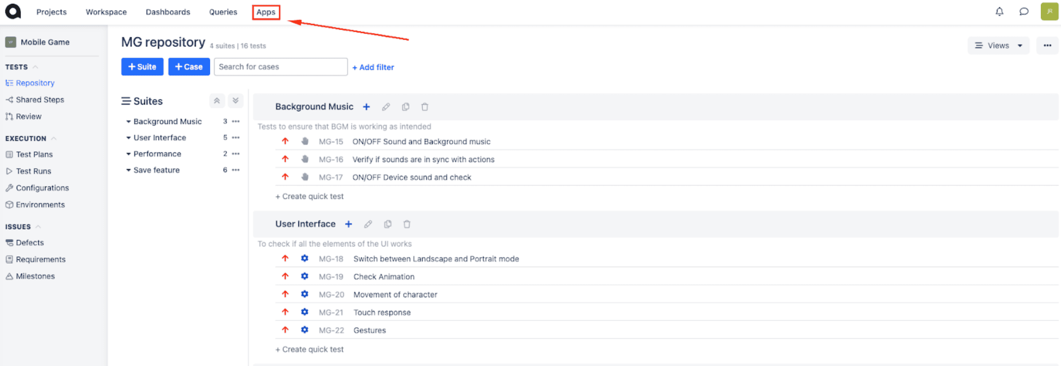Image resolution: width=1061 pixels, height=366 pixels.
Task: Add a case to User Interface with plus icon
Action: pos(349,224)
